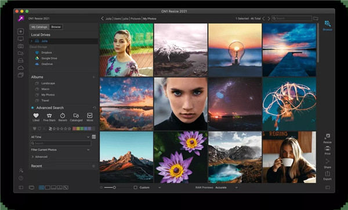The width and height of the screenshot is (348, 210).
Task: Filter by Five Stars icon
Action: (x=49, y=115)
